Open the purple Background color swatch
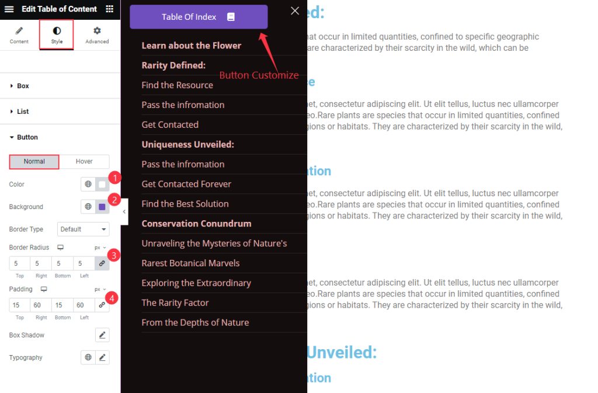This screenshot has width=598, height=393. point(102,207)
